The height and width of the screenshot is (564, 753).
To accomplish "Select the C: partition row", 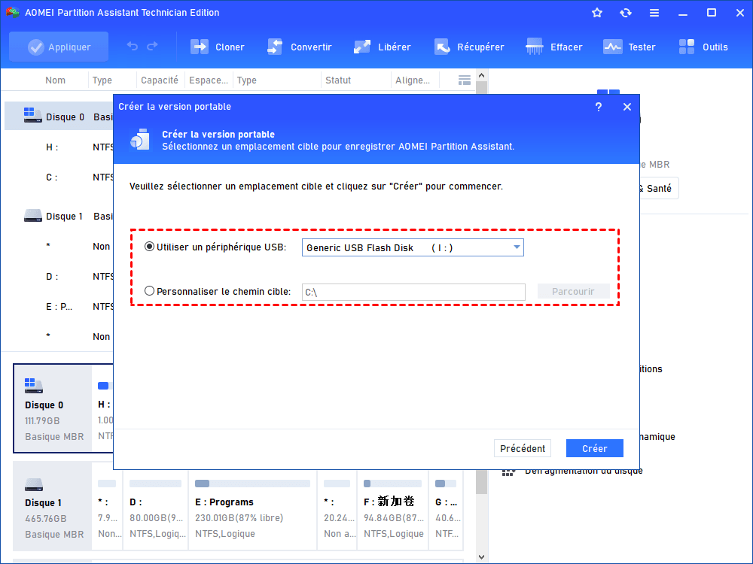I will (59, 177).
